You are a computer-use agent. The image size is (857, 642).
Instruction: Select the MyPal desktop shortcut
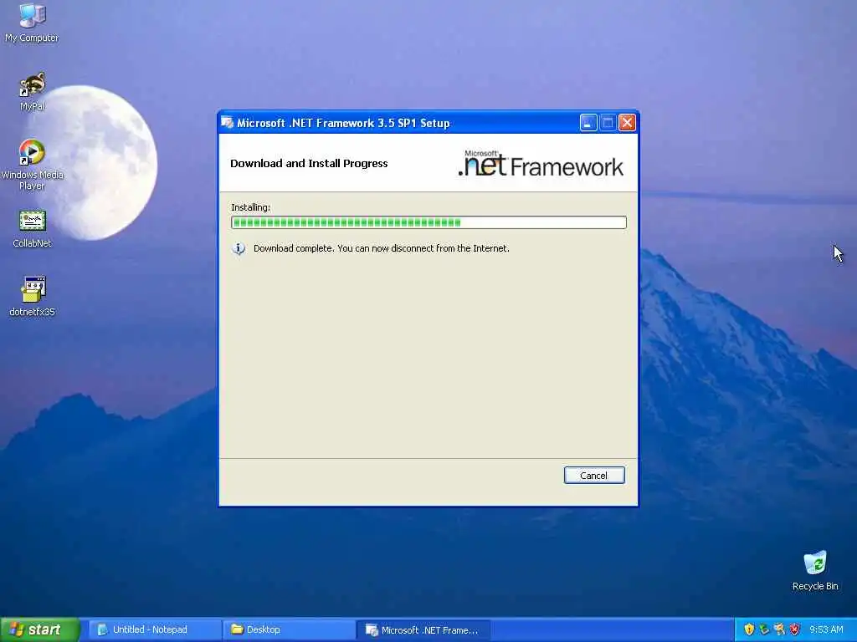click(33, 91)
